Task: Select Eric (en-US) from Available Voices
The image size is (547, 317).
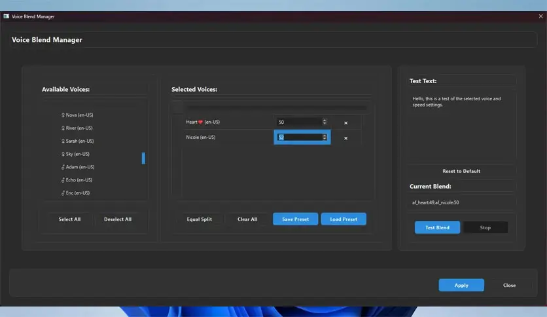Action: [75, 193]
